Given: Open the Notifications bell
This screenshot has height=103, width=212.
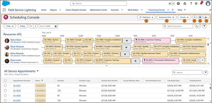Looking at the screenshot, I should 201,3.
